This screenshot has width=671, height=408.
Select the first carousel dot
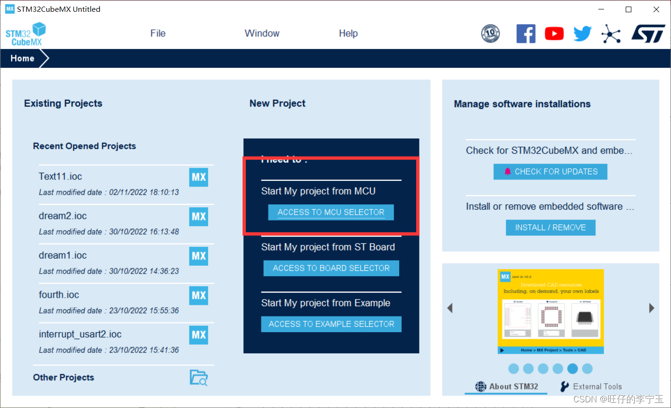click(514, 368)
